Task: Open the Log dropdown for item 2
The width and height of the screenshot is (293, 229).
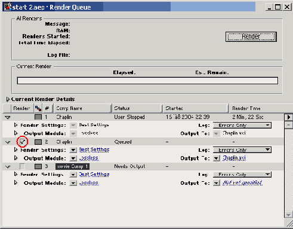Action: point(242,150)
